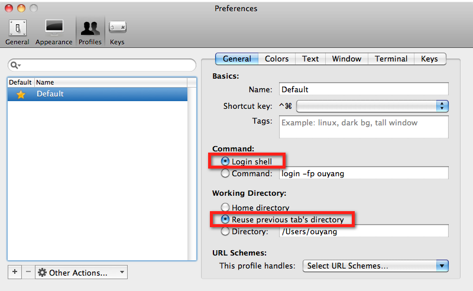Switch to the Colors tab

[x=277, y=59]
